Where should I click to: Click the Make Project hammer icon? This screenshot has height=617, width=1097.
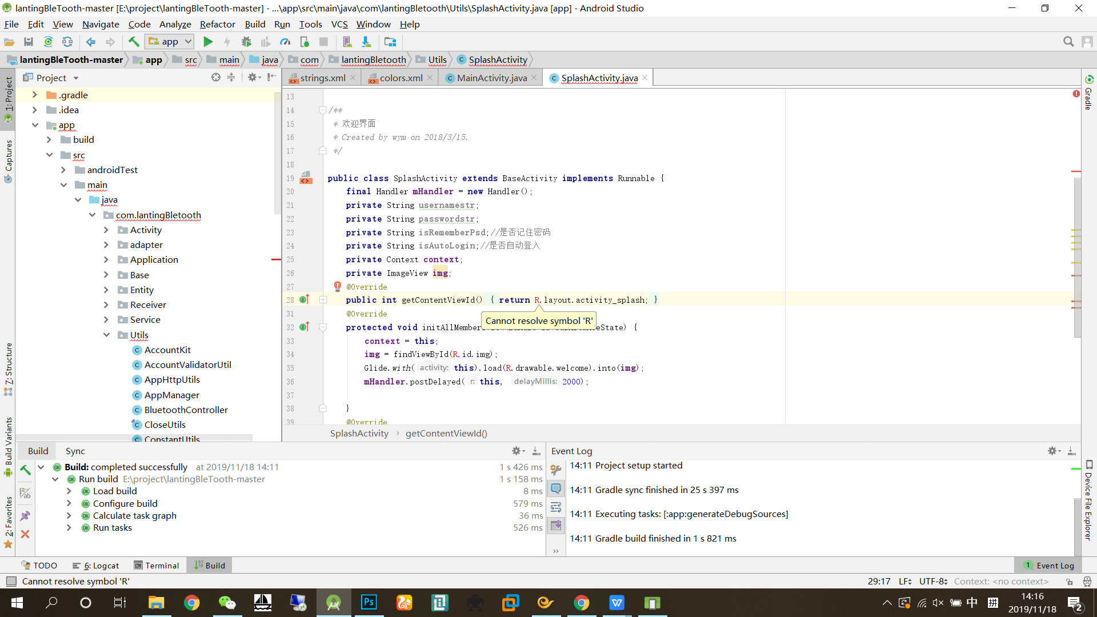[133, 41]
